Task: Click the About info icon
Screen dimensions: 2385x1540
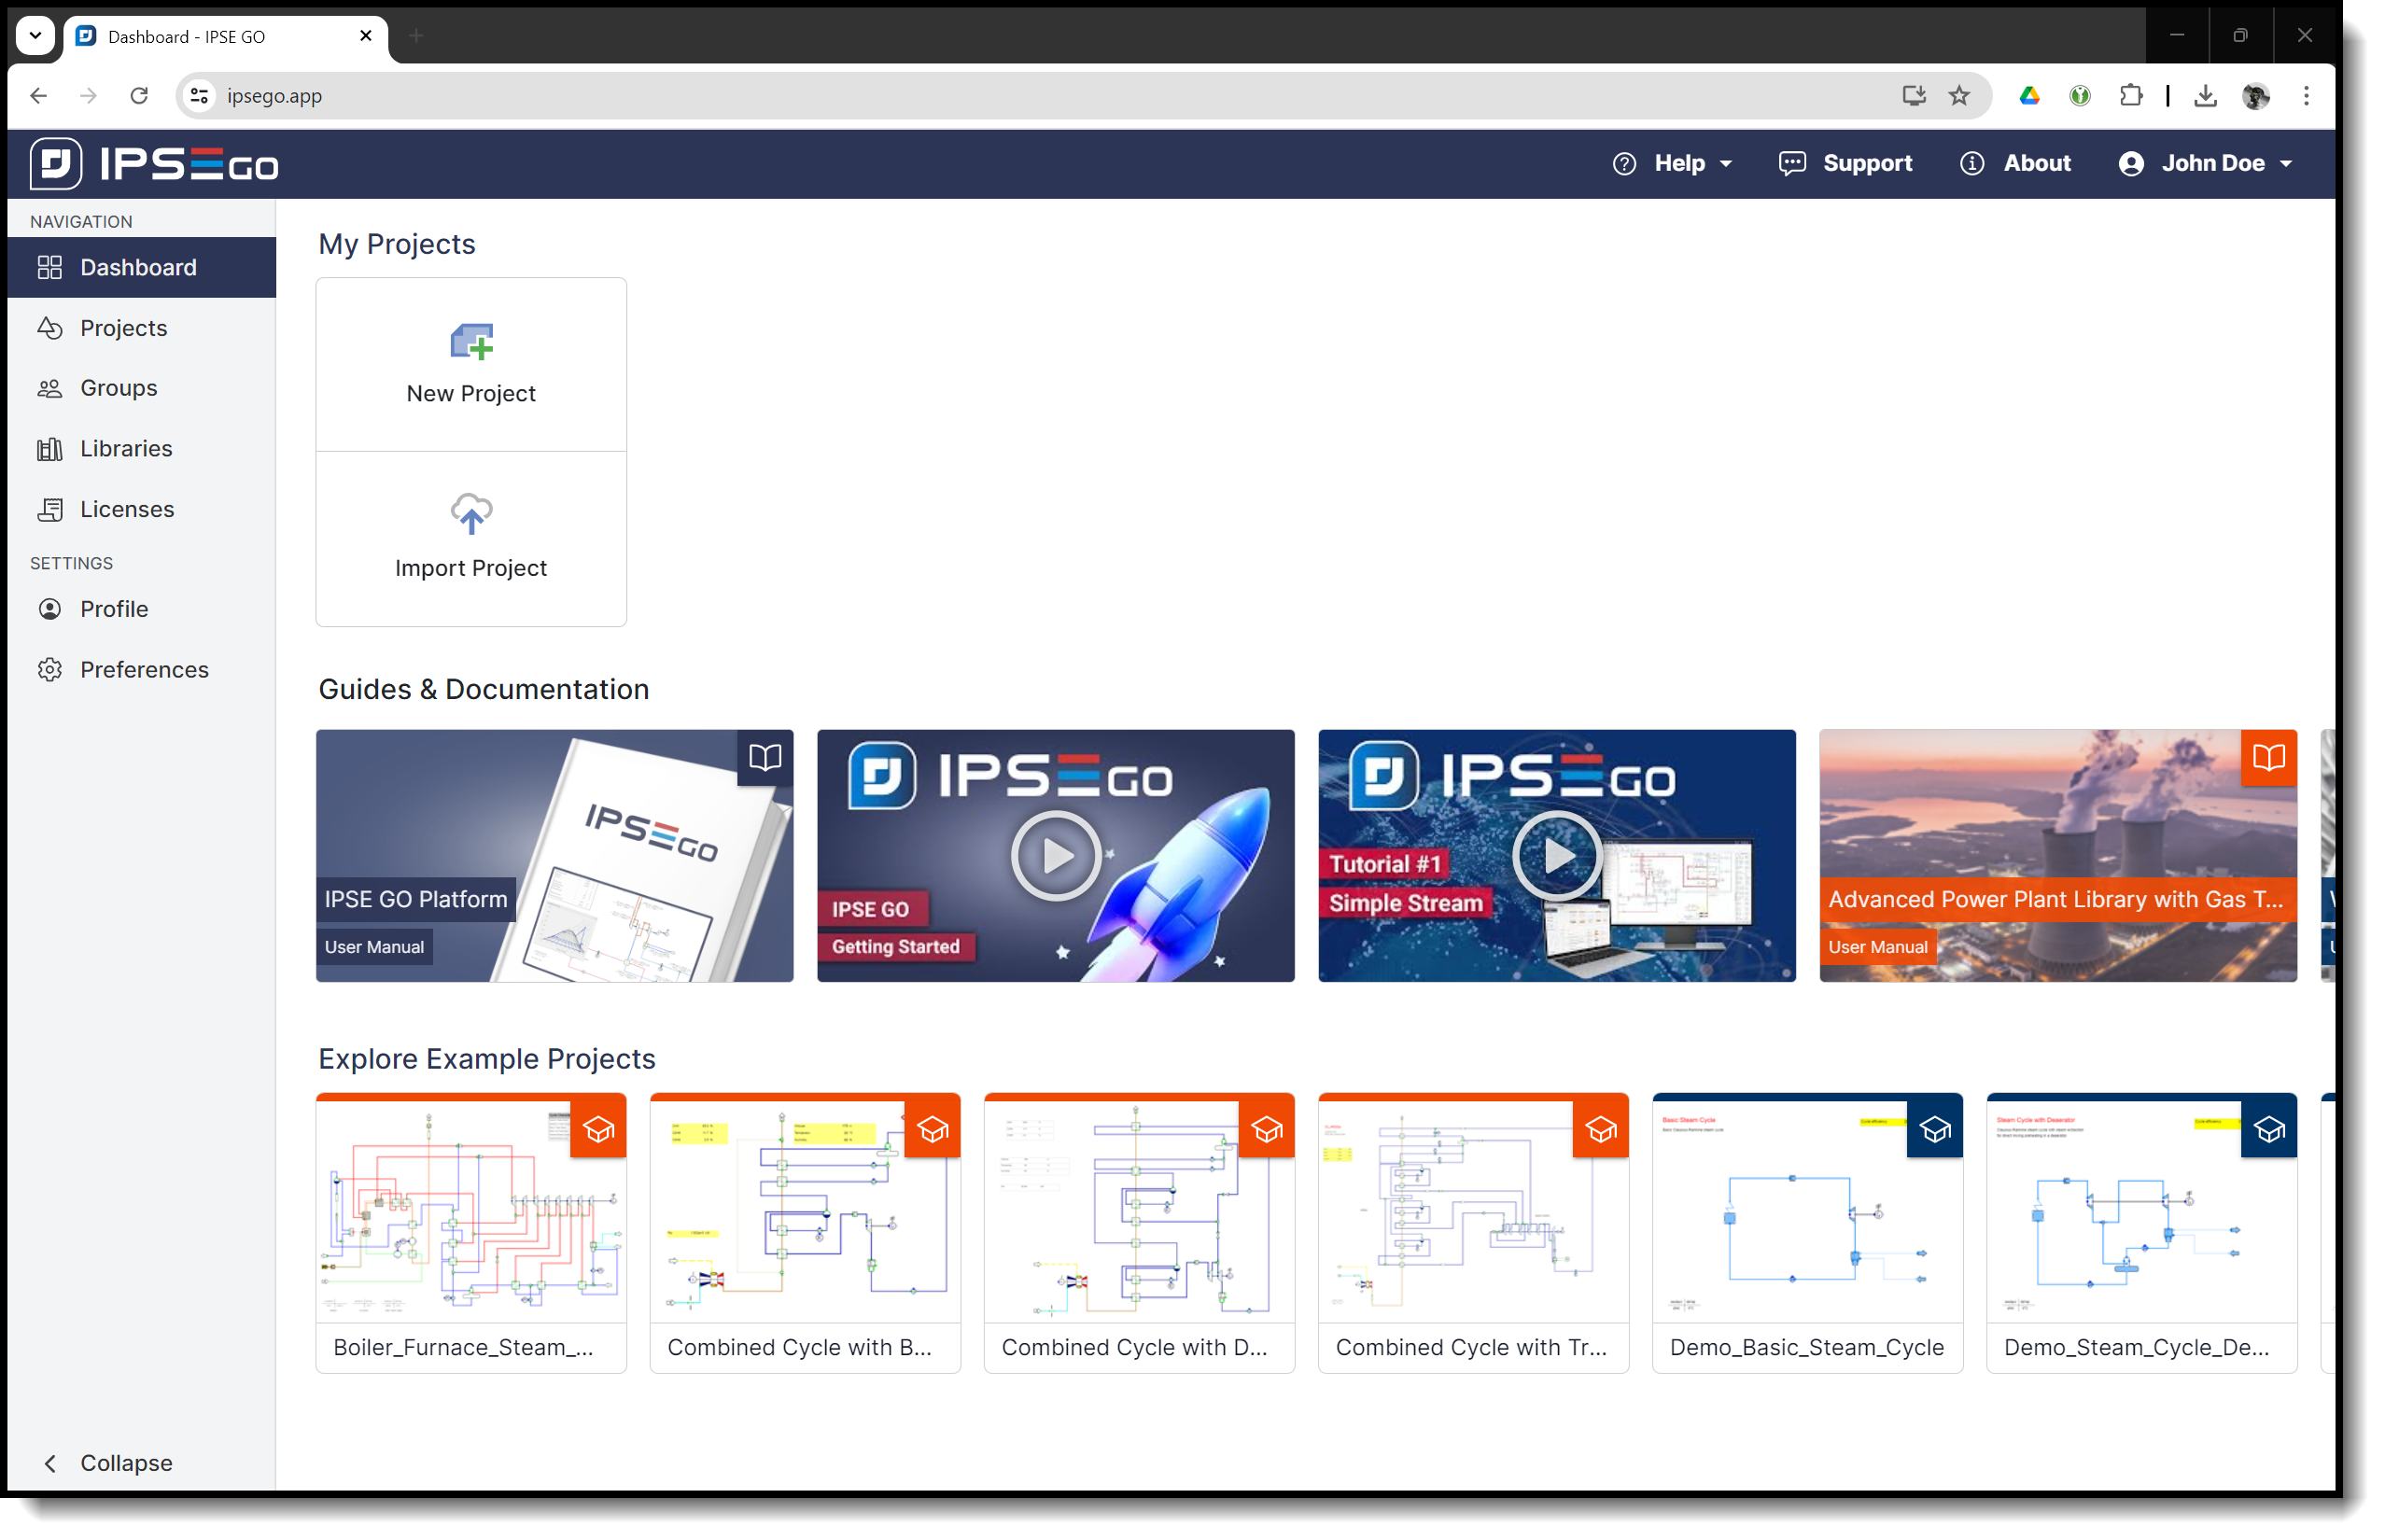Action: [x=1972, y=163]
